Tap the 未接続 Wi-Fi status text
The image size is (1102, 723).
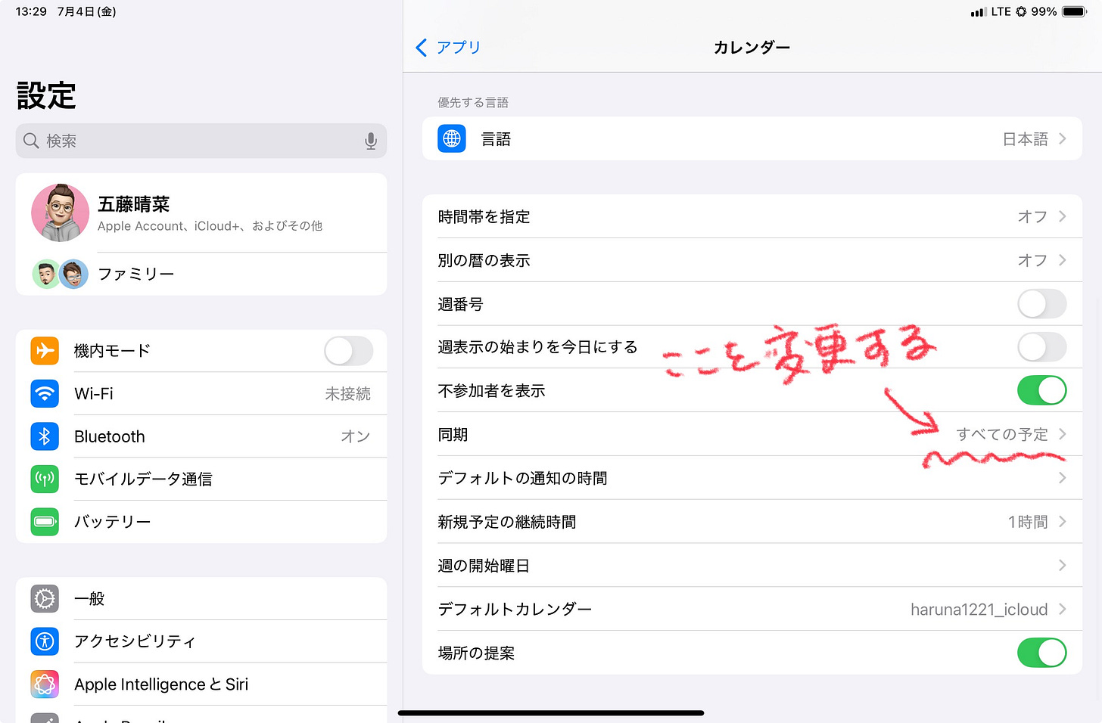tap(348, 394)
